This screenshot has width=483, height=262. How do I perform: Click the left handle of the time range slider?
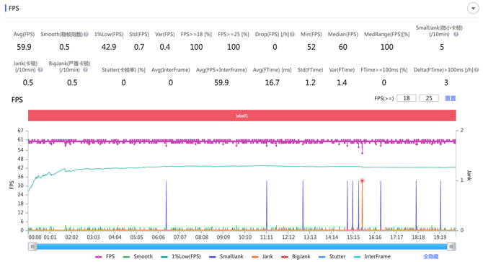[x=32, y=246]
